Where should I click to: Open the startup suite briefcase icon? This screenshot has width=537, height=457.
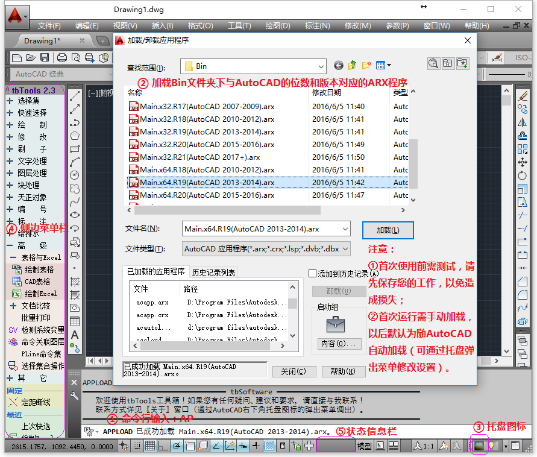[336, 324]
